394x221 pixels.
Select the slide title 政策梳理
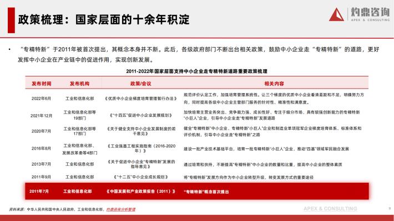click(41, 19)
